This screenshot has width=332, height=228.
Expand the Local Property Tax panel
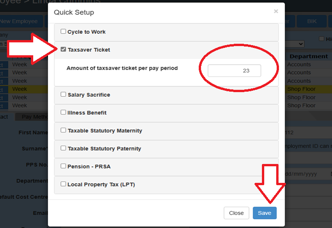click(x=166, y=185)
